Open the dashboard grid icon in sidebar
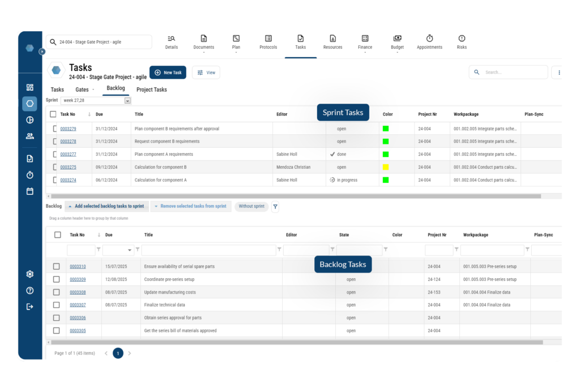The image size is (580, 387). (29, 87)
